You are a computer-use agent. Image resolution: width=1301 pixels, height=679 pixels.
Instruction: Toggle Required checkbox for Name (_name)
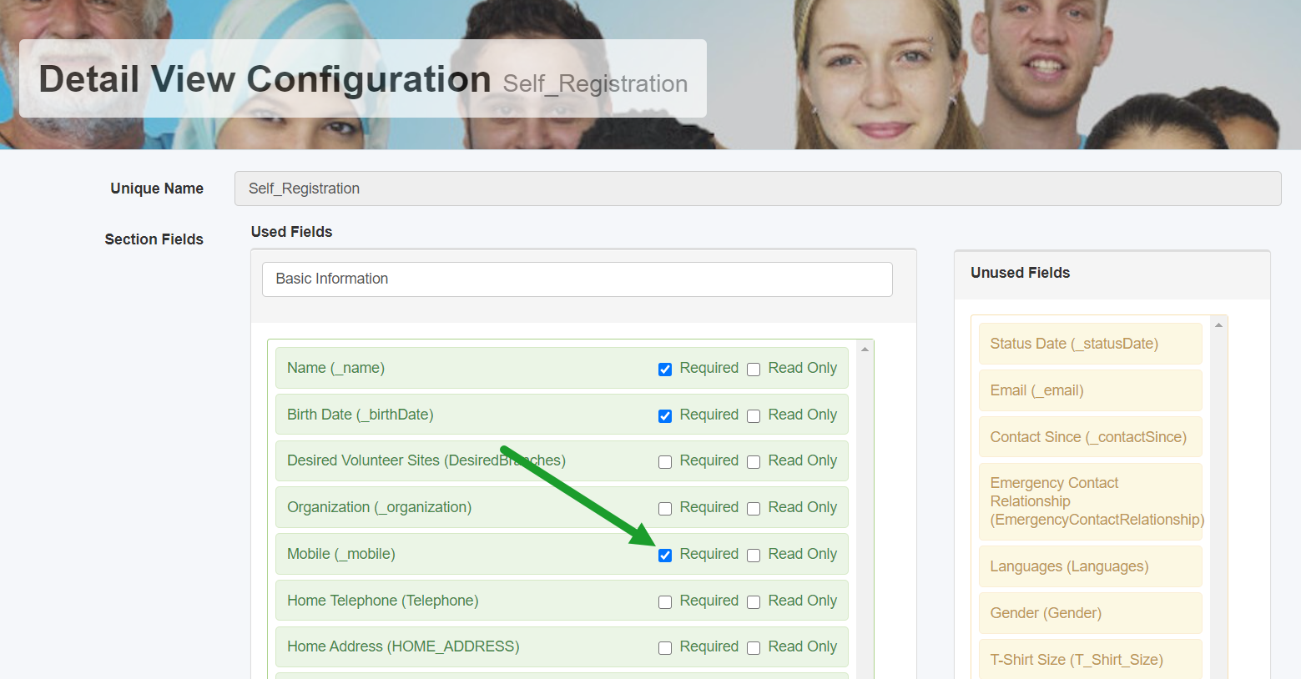pos(665,370)
